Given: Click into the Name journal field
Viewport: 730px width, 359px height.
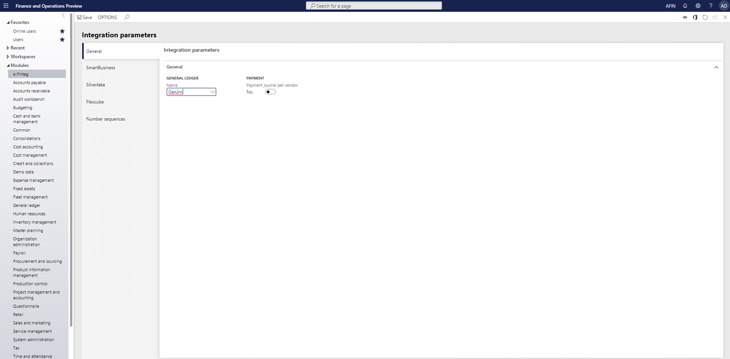Looking at the screenshot, I should (188, 92).
